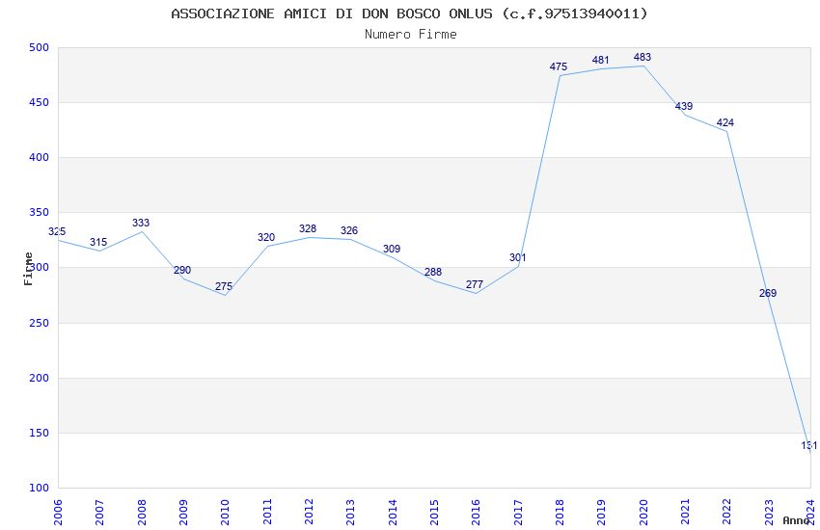This screenshot has height=530, width=820.
Task: Click the x-axis year 2023
Action: tap(769, 512)
